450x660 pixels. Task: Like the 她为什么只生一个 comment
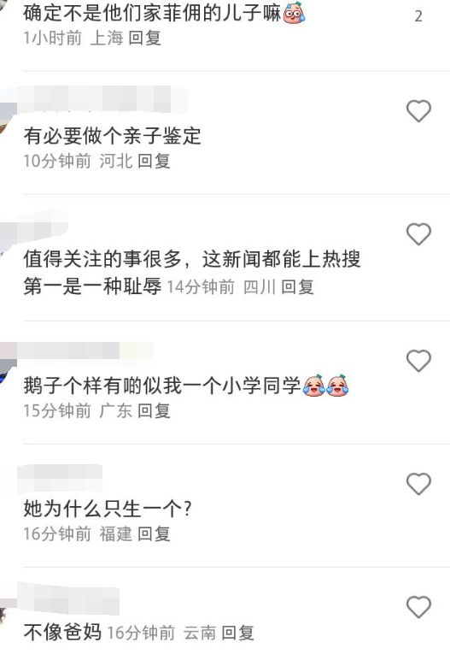click(x=418, y=484)
